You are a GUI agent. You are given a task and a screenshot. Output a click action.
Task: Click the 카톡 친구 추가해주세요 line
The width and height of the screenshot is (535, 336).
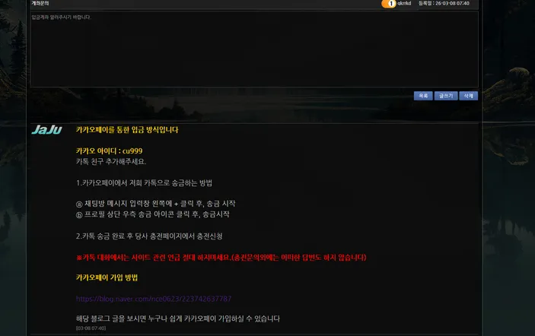(x=111, y=161)
